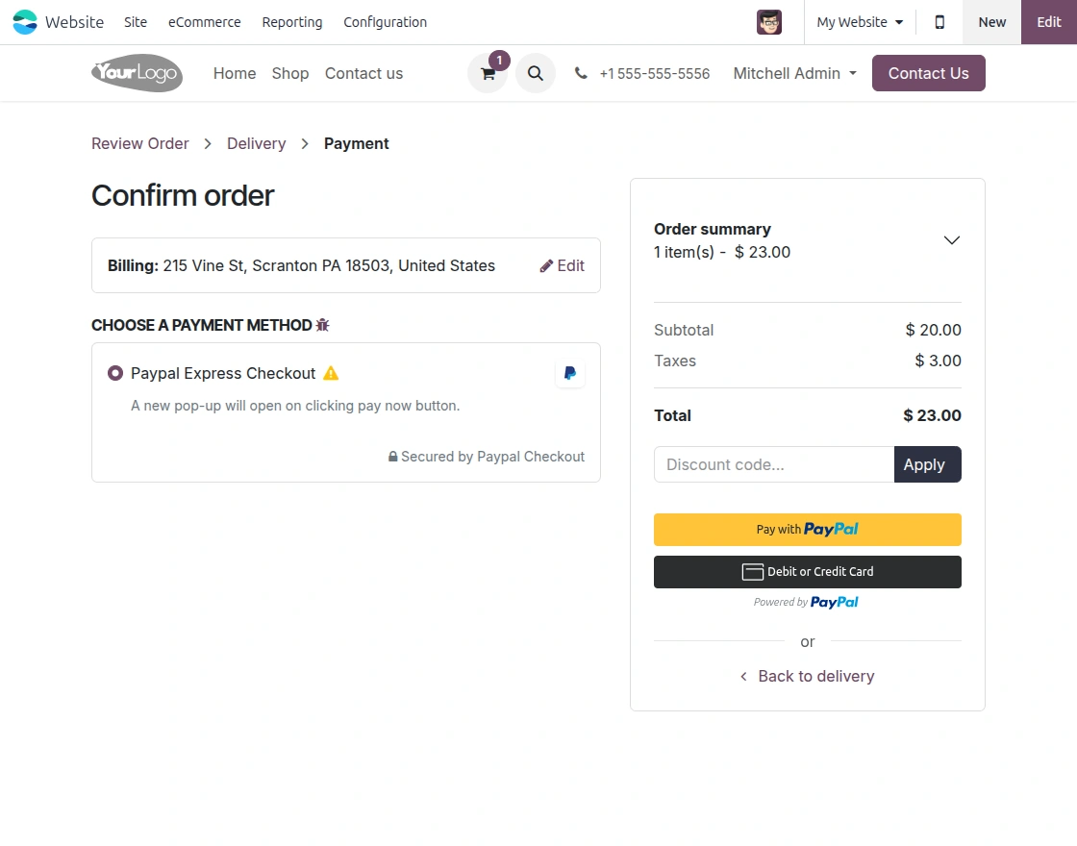Open the Reporting menu

pyautogui.click(x=291, y=22)
